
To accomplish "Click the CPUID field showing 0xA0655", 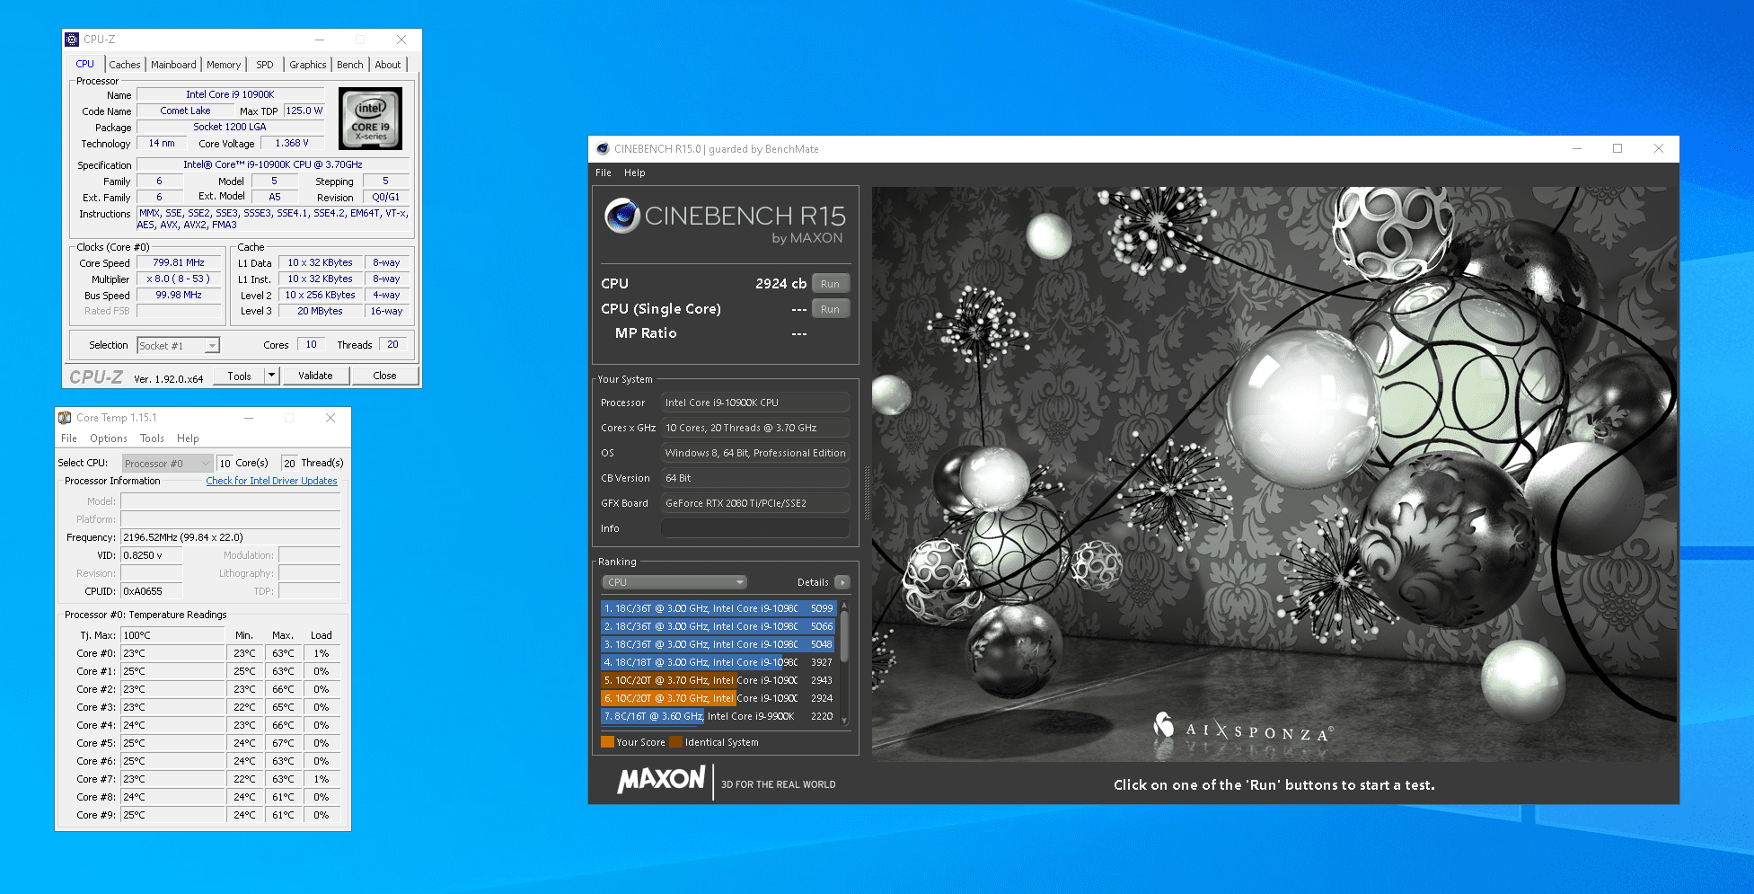I will point(152,591).
